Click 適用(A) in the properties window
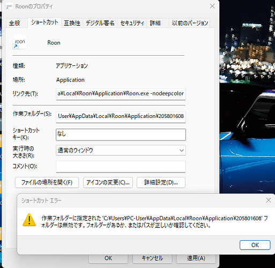Image resolution: width=275 pixels, height=268 pixels. pyautogui.click(x=196, y=258)
